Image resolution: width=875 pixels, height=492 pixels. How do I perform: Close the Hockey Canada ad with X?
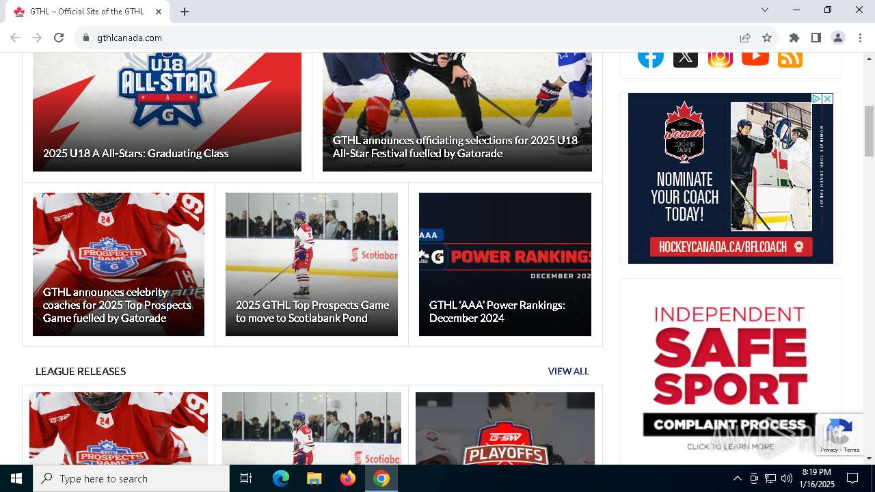(827, 99)
